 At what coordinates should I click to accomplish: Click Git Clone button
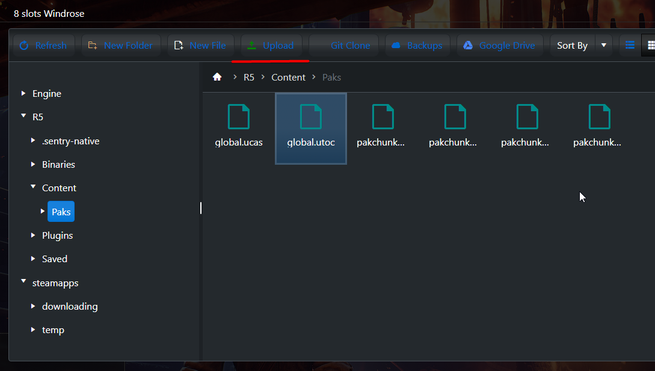coord(343,46)
